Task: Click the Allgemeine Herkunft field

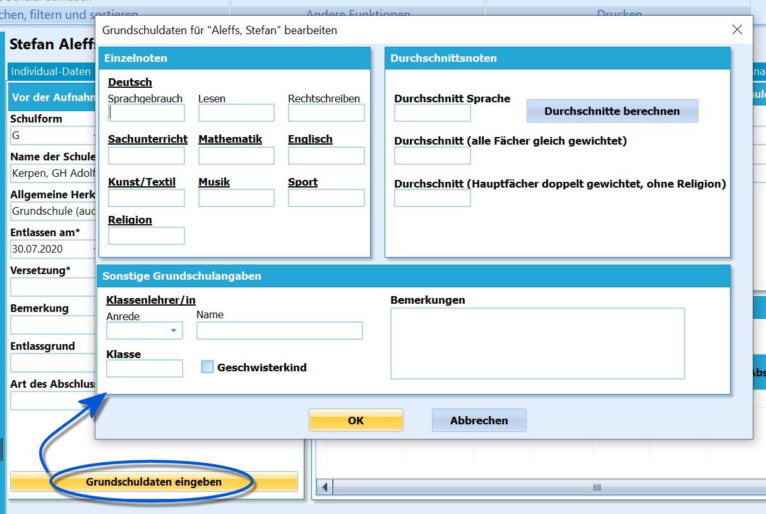Action: 53,211
